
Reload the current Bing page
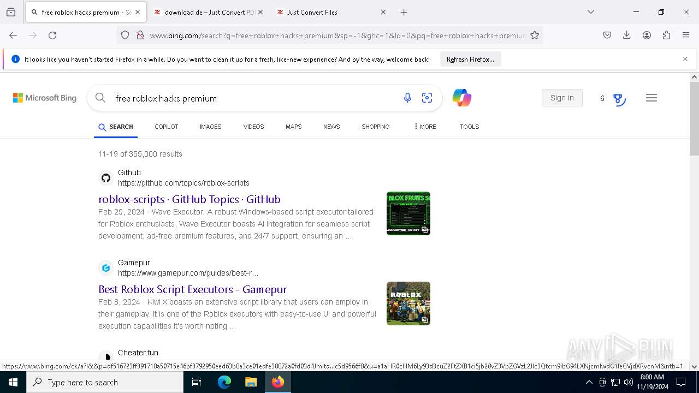[x=52, y=35]
